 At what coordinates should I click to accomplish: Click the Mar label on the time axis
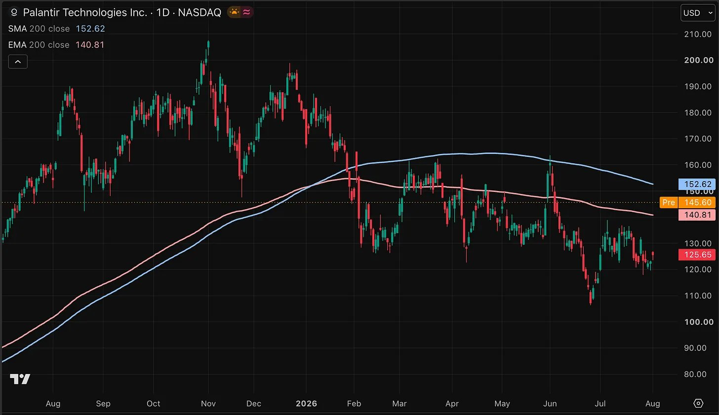tap(399, 404)
